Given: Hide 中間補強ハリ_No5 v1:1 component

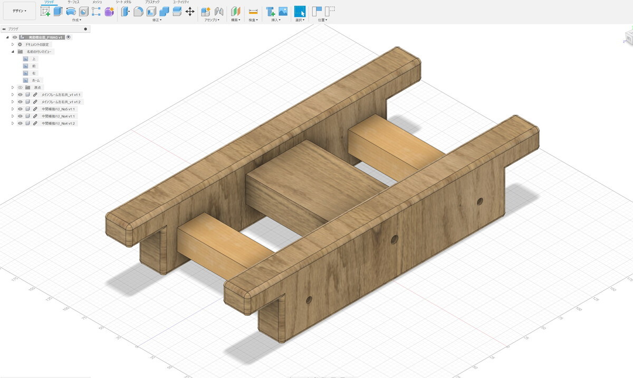Looking at the screenshot, I should [20, 109].
